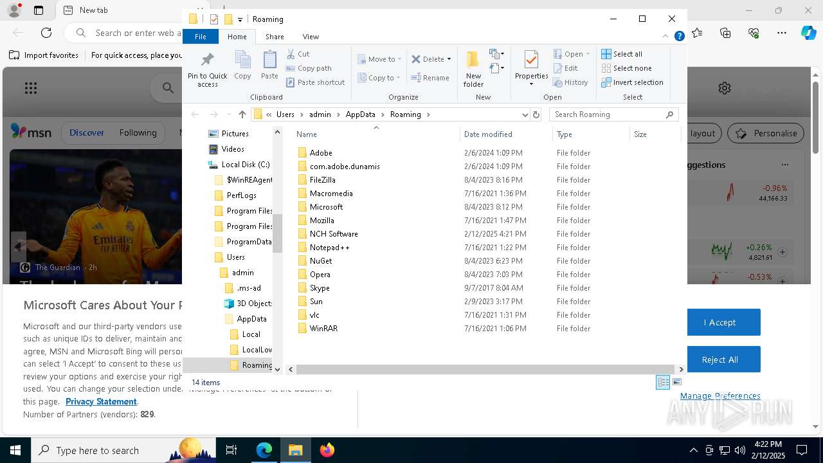
Task: Open Move to dropdown
Action: 379,59
